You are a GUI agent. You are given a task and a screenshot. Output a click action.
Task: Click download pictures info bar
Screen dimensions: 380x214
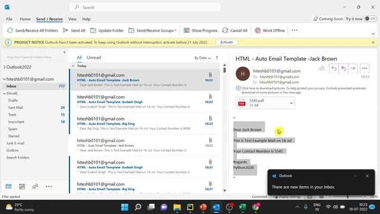[x=301, y=90]
